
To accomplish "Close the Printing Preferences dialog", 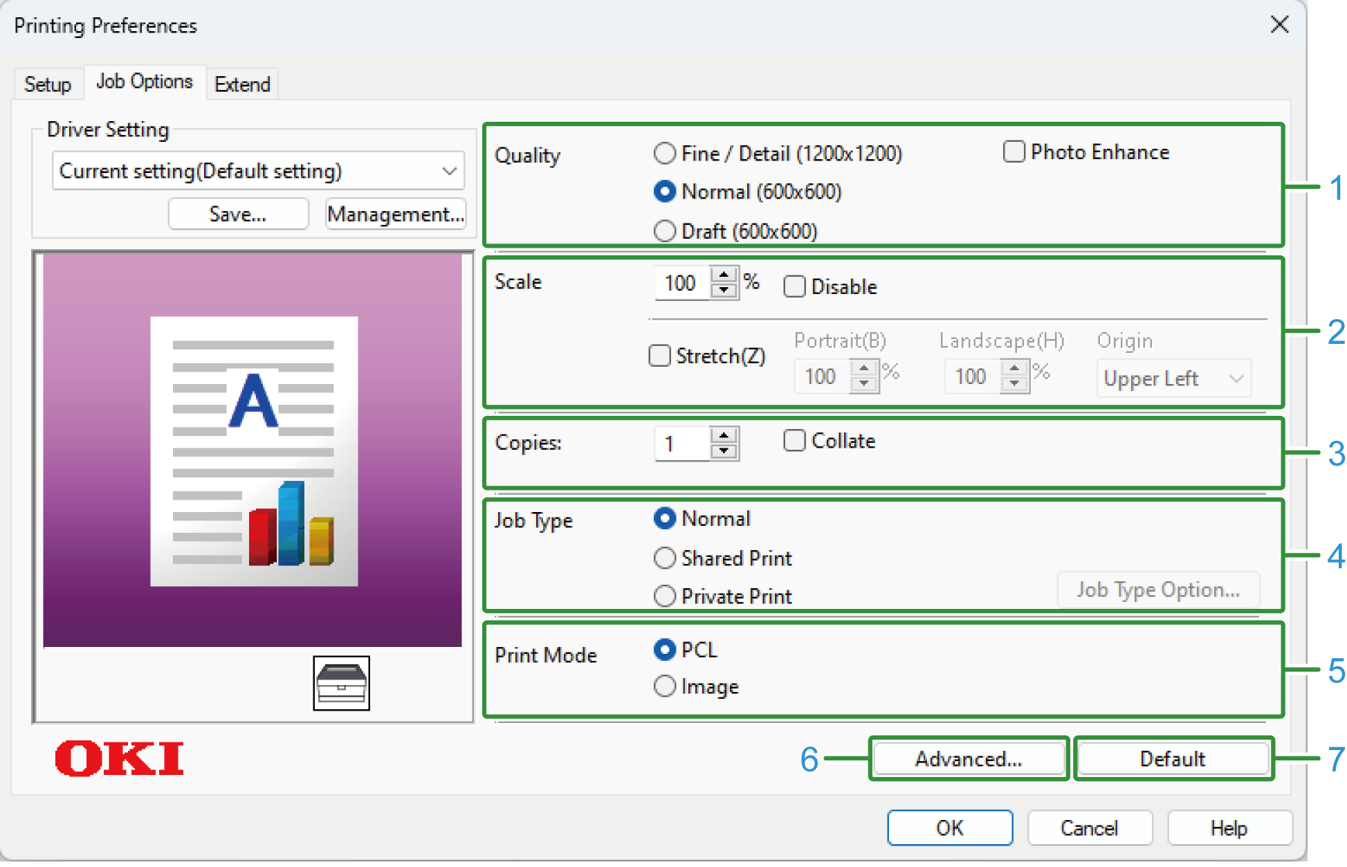I will pos(1279,25).
